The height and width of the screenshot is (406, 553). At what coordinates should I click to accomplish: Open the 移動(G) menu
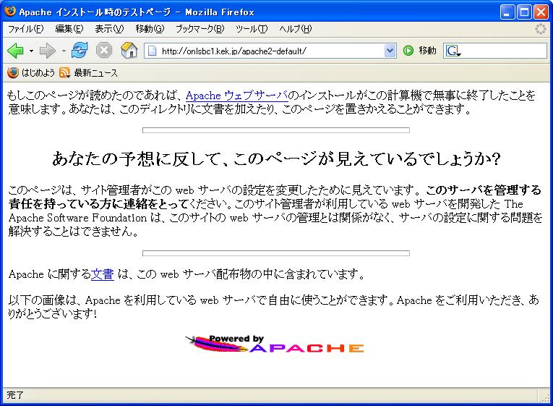[x=150, y=29]
